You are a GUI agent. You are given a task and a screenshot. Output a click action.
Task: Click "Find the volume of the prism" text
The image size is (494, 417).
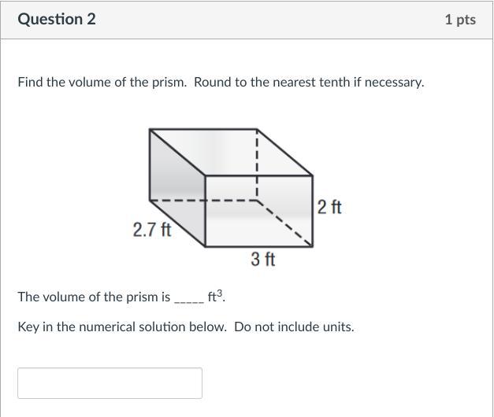tap(102, 82)
